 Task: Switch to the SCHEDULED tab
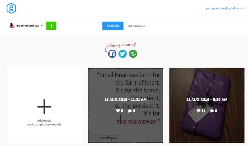coord(136,26)
